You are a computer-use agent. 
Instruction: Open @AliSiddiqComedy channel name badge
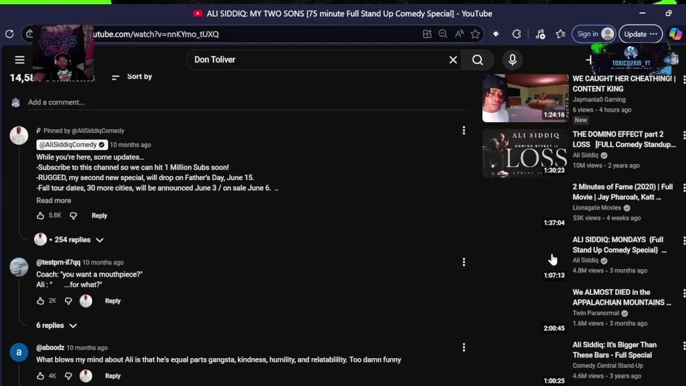coord(72,145)
